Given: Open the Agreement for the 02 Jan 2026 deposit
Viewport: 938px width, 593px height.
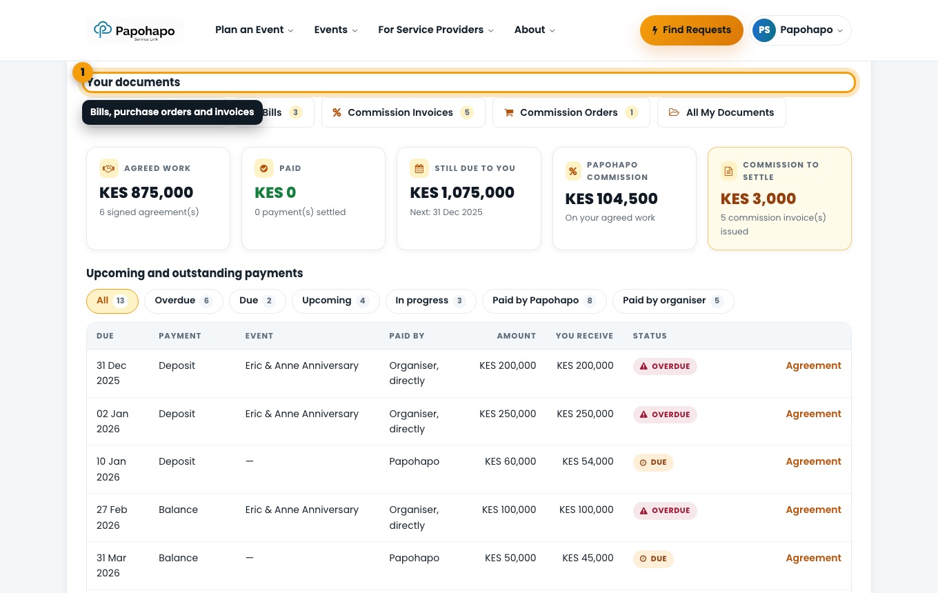Looking at the screenshot, I should [814, 414].
